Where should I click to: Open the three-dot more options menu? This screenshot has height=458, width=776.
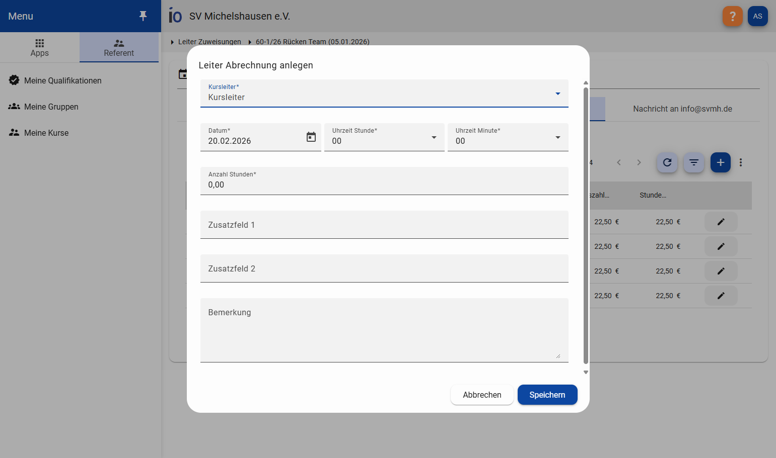[741, 162]
